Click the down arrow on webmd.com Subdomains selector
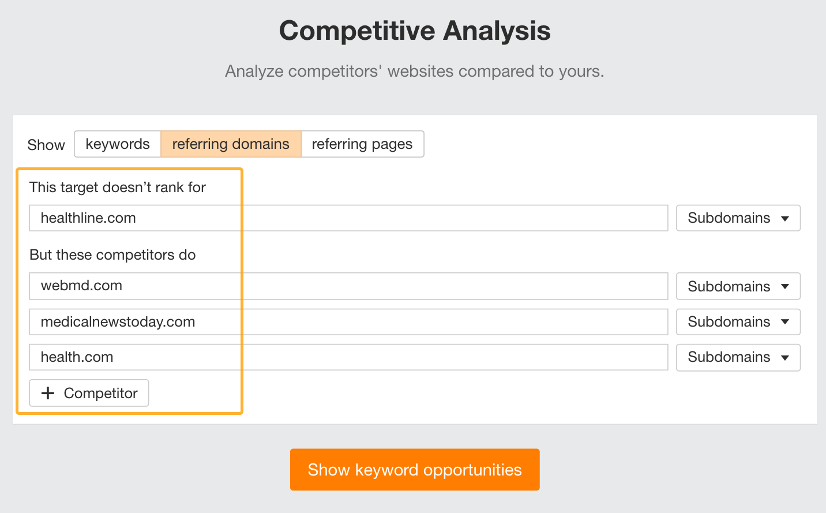This screenshot has width=826, height=513. 783,286
